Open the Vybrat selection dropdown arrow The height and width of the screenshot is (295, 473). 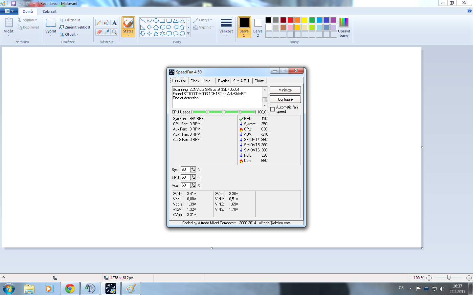click(51, 35)
